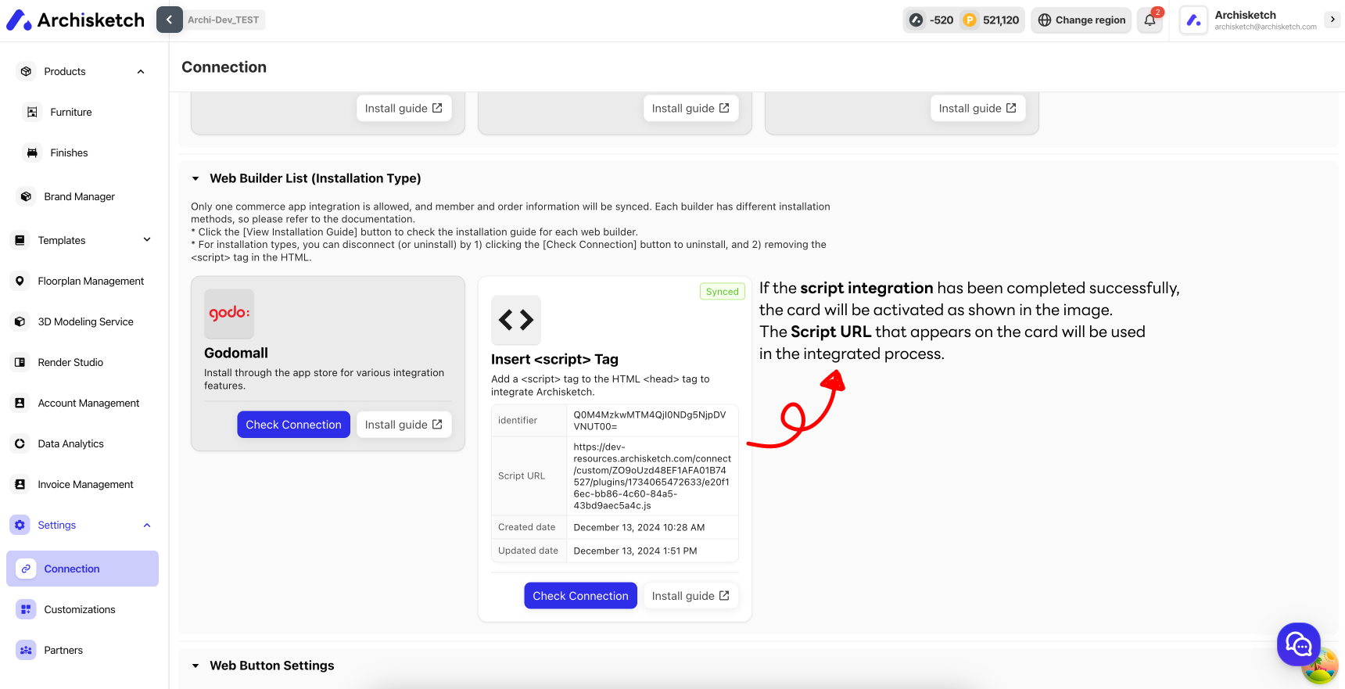Click Install guide on the Godomall card
Viewport: 1345px width, 689px height.
click(403, 425)
